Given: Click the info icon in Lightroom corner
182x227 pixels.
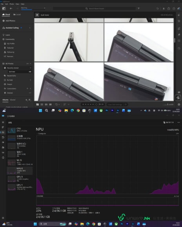Looking at the screenshot, I should coord(179,104).
